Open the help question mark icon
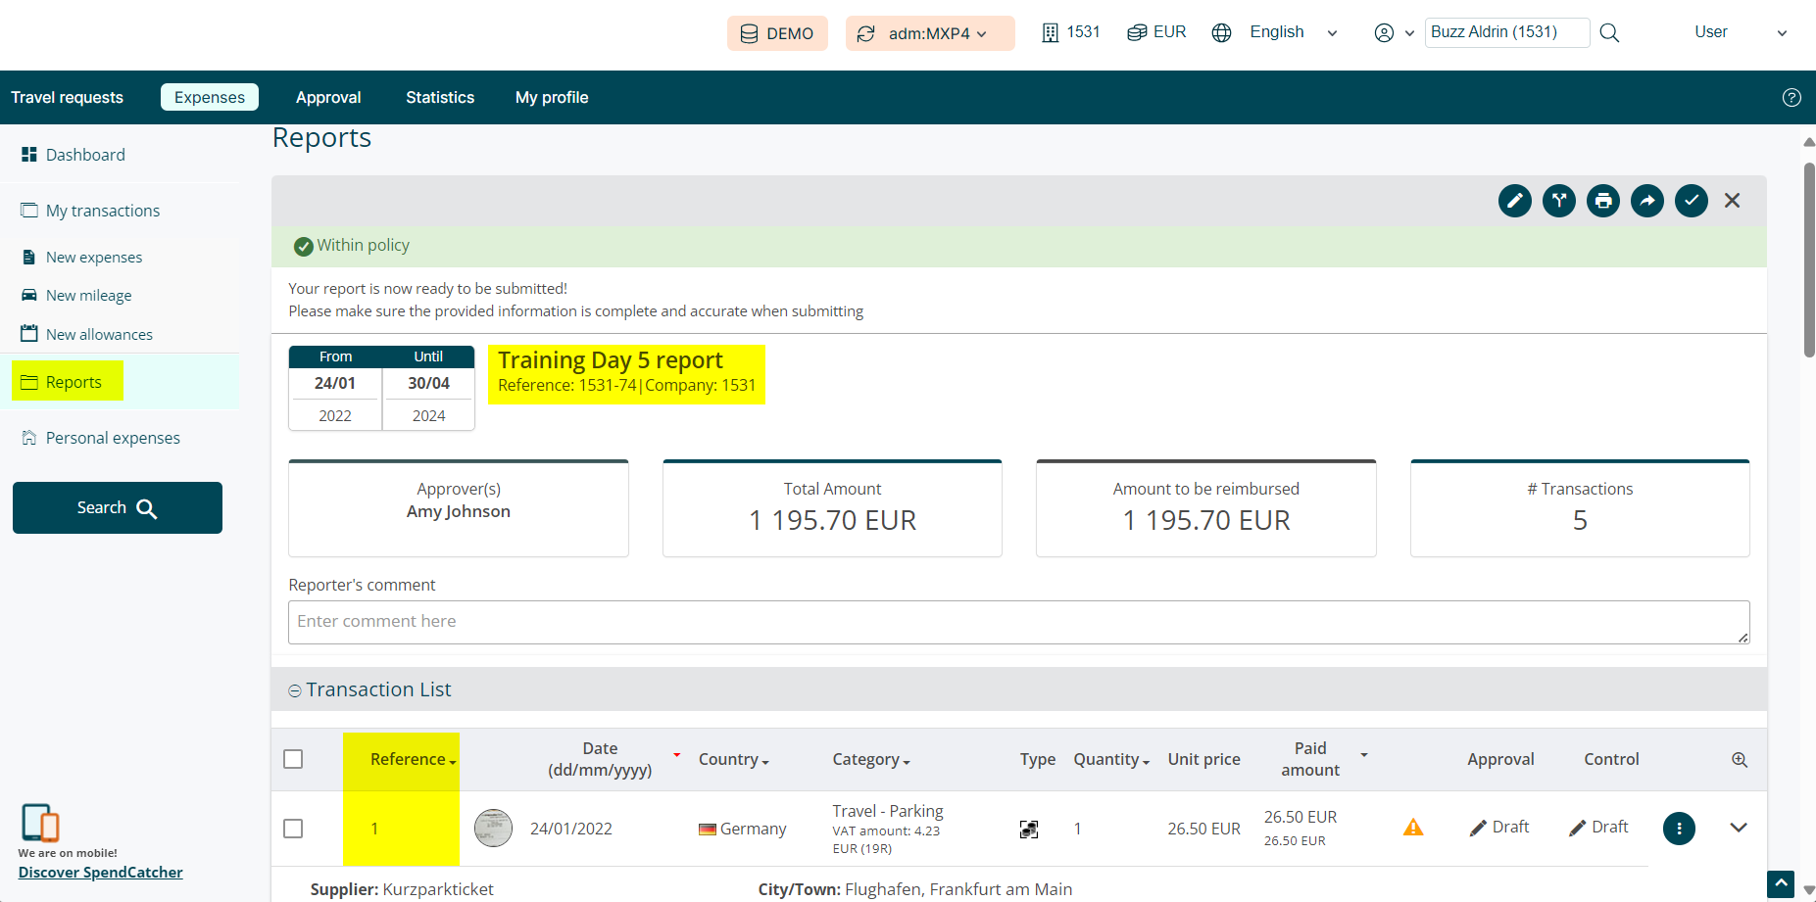1816x902 pixels. coord(1791,98)
